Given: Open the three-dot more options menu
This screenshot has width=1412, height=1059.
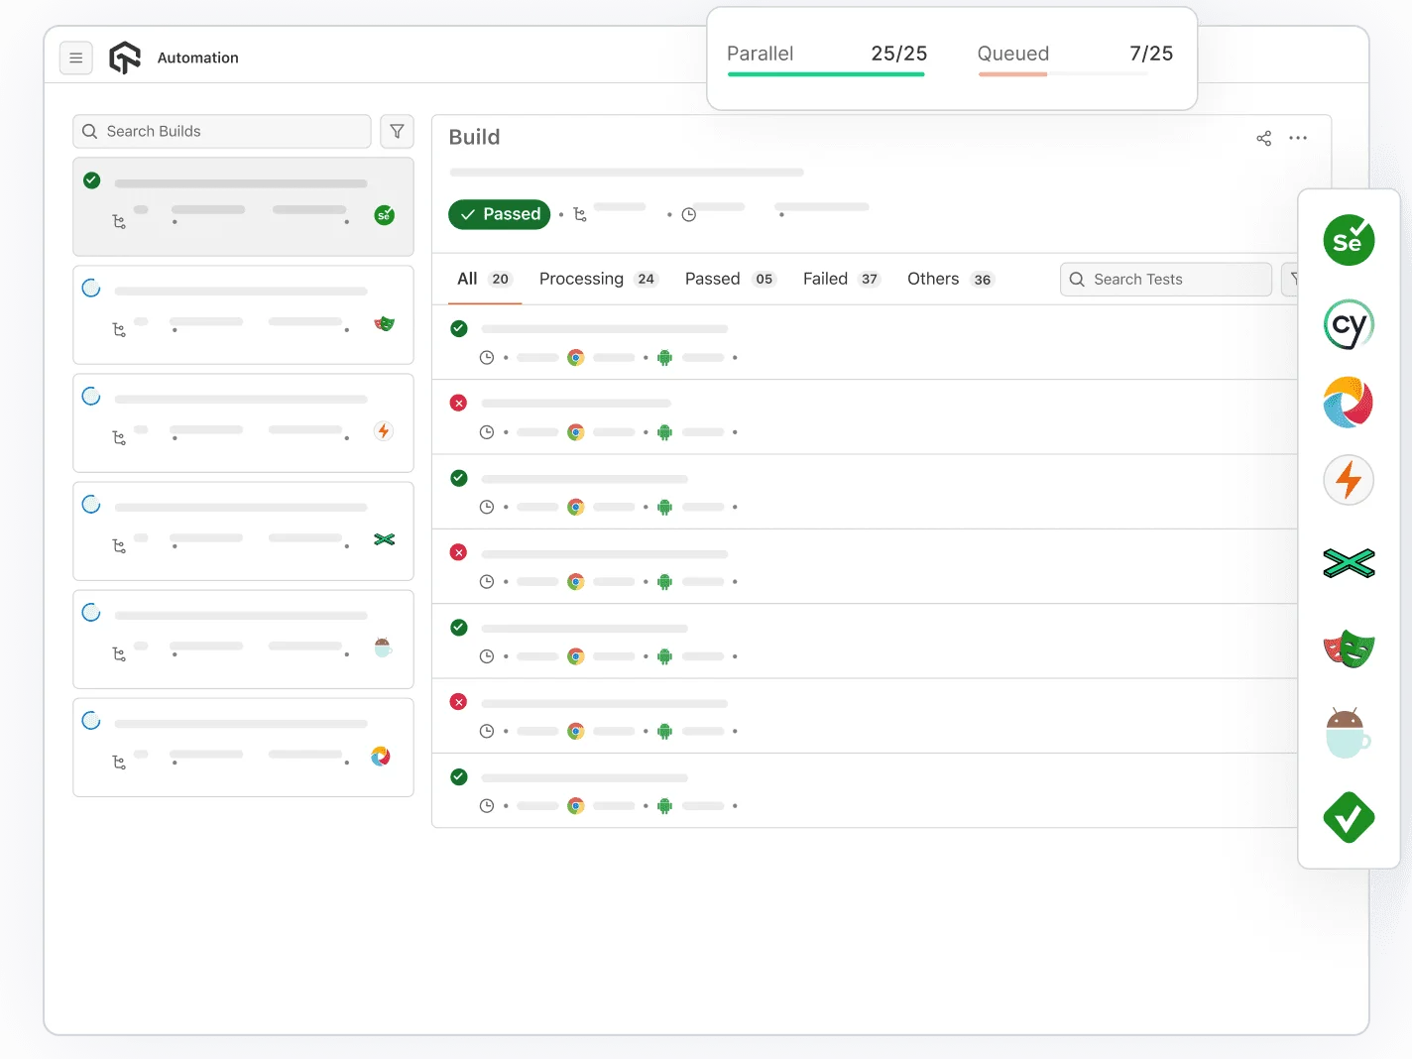Looking at the screenshot, I should 1298,138.
